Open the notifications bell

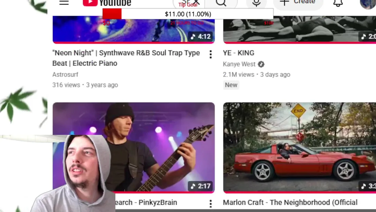coord(338,3)
